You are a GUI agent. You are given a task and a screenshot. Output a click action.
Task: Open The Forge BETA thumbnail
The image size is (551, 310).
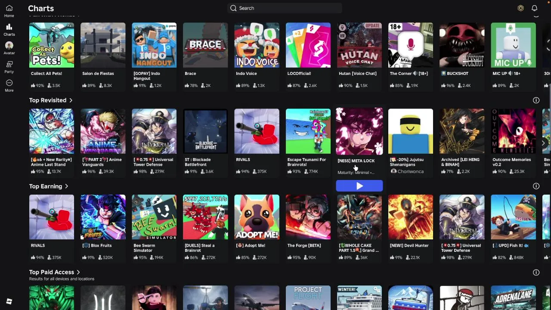[x=308, y=217]
